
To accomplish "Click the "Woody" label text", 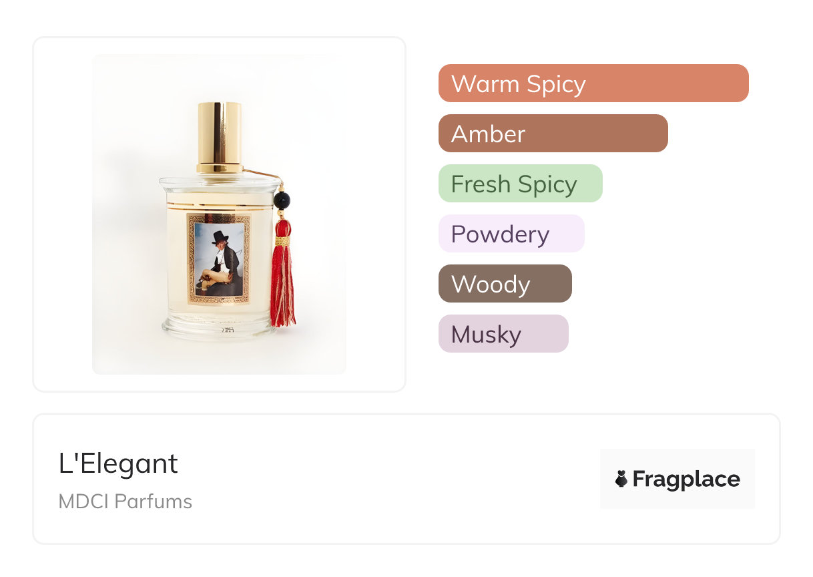I will (490, 284).
